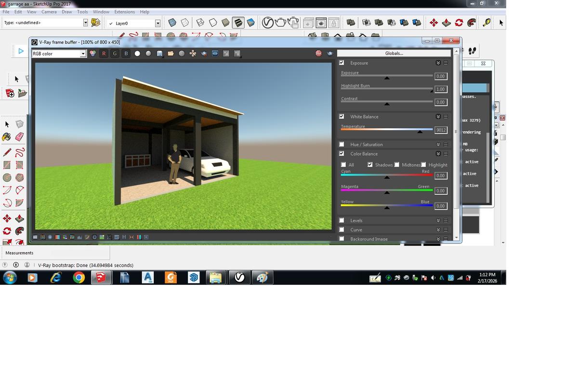Select the Tape Measure tool
This screenshot has width=578, height=376.
coord(486,23)
